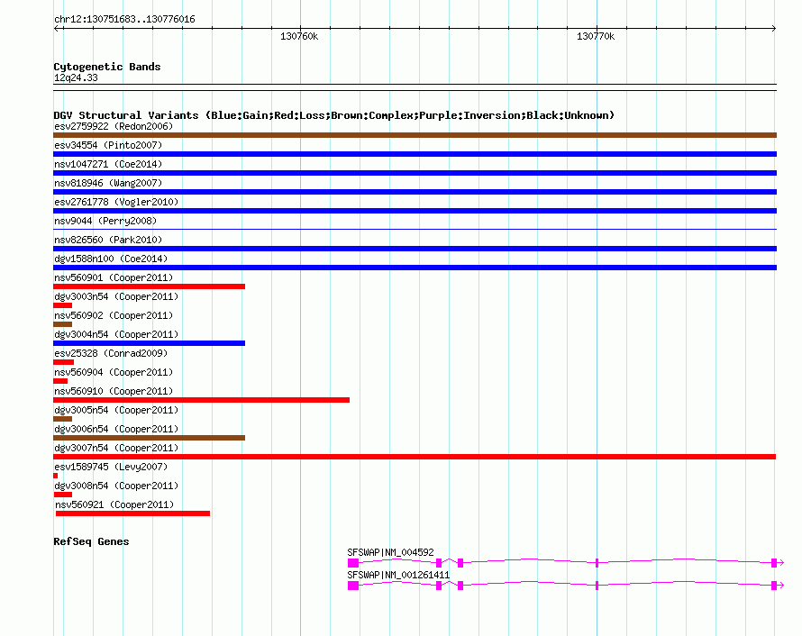The height and width of the screenshot is (636, 802).
Task: Click the SFSWAP|NM_004592 gene label
Action: [390, 552]
